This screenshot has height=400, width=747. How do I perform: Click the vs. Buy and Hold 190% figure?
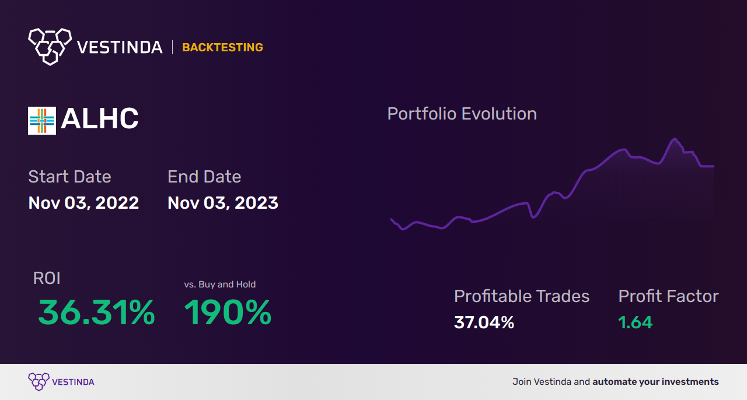[x=228, y=313]
